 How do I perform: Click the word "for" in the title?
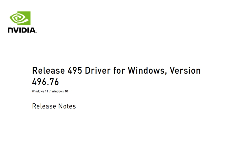(119, 70)
